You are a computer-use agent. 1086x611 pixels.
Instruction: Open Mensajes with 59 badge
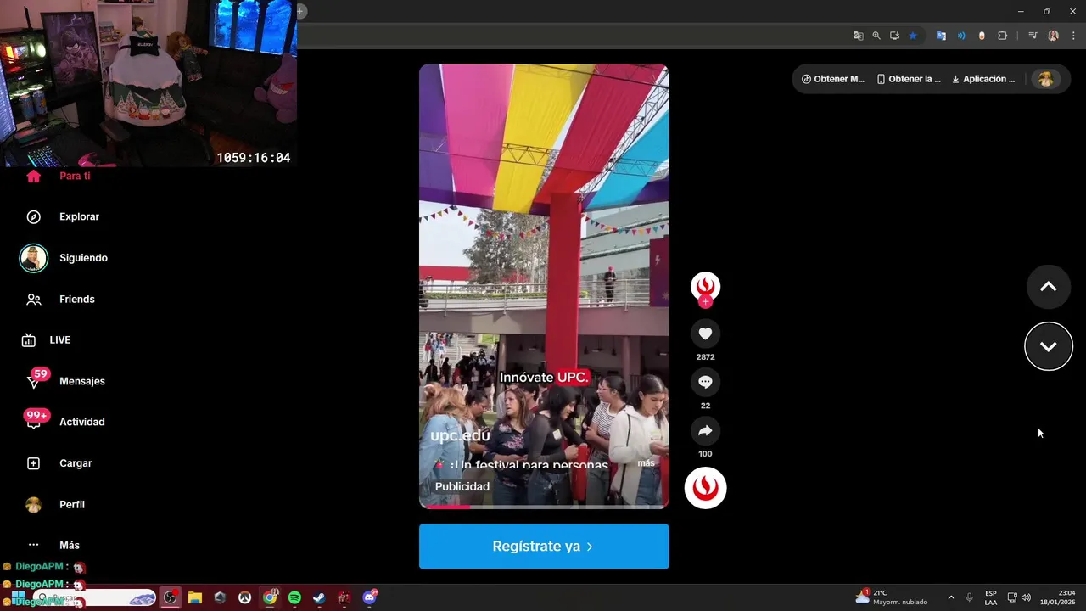64,381
